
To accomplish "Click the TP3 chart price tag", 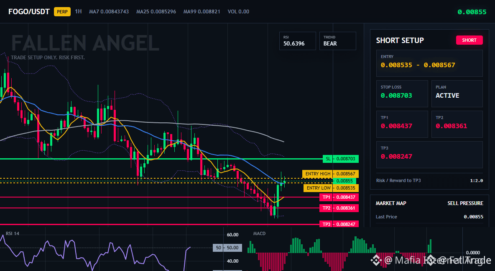I will [339, 224].
